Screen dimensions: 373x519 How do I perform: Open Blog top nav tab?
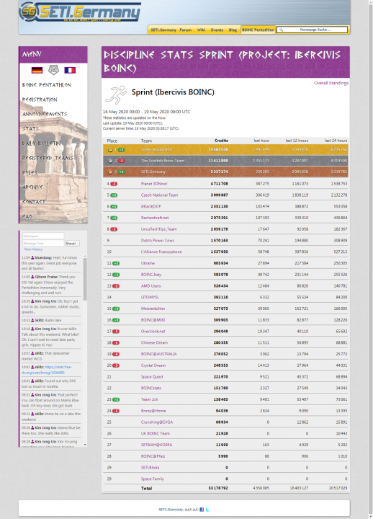tap(233, 30)
